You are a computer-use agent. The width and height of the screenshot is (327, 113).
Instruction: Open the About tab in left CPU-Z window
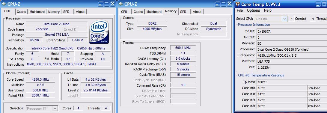(80, 12)
